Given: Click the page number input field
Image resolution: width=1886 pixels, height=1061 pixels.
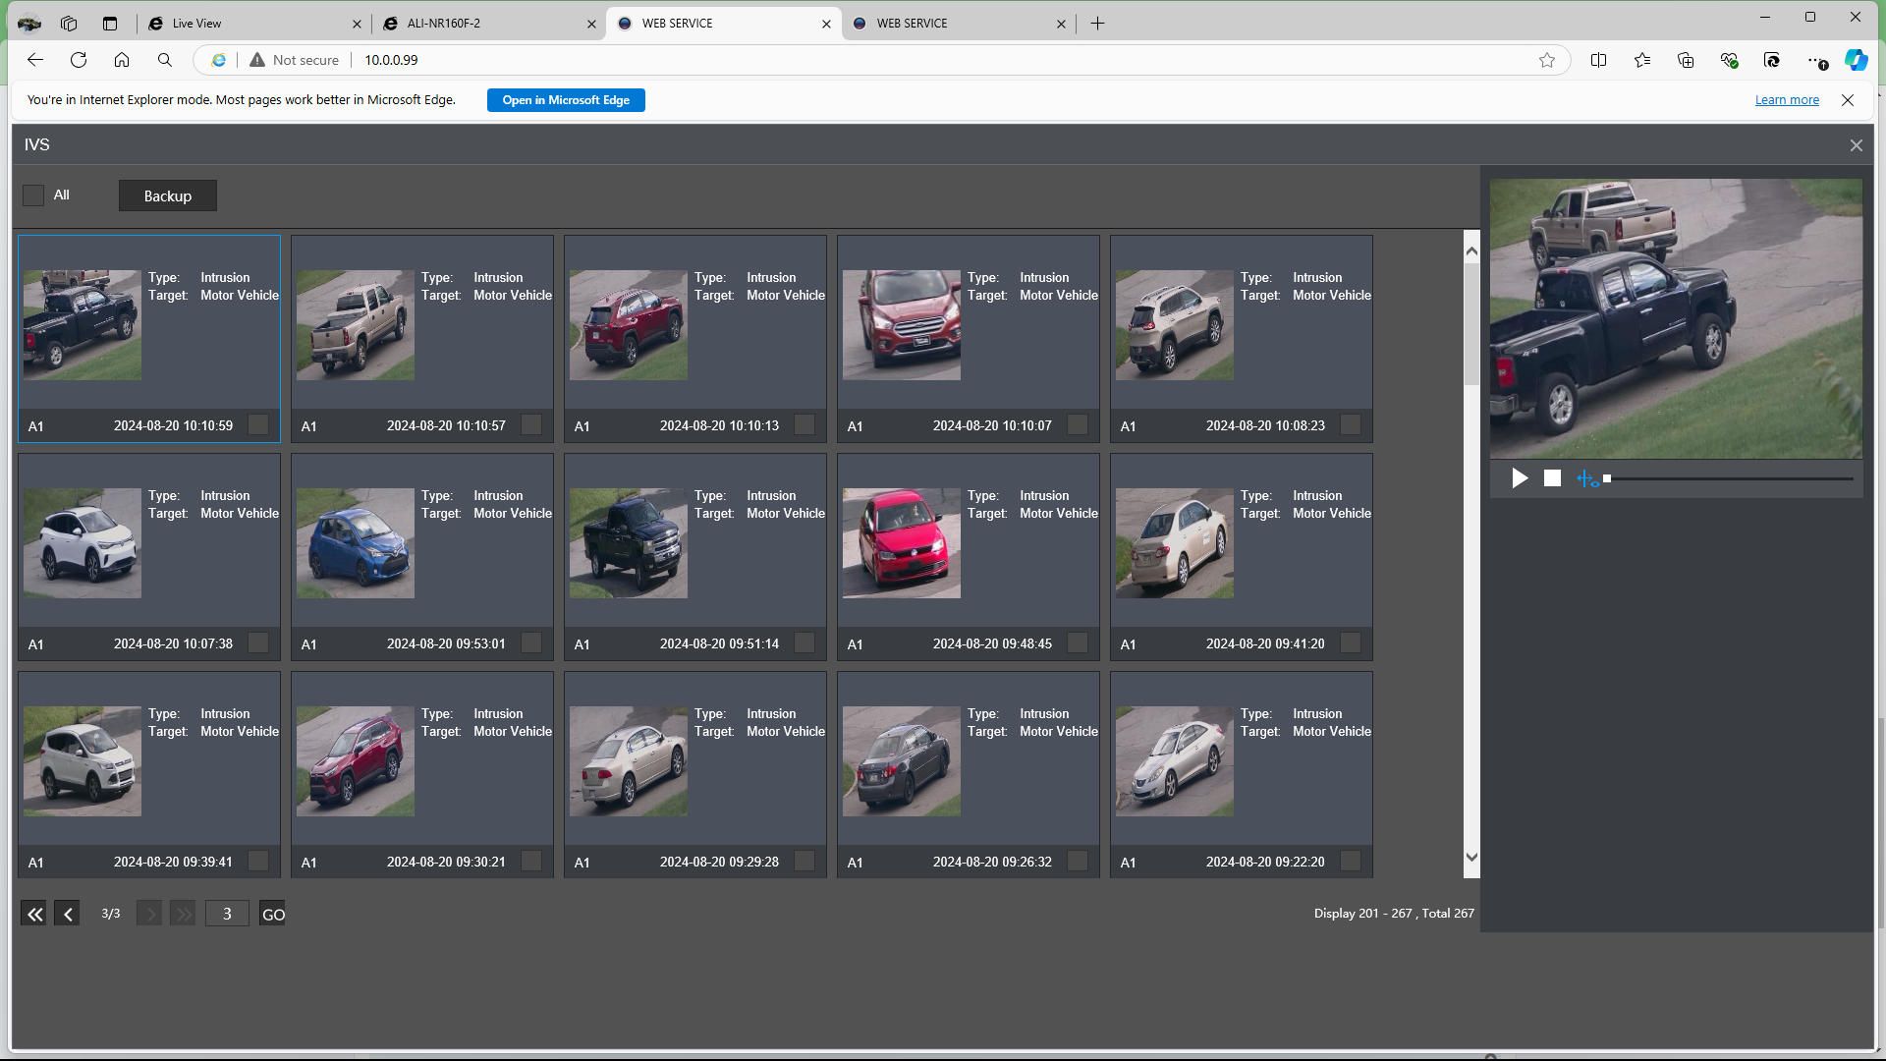Looking at the screenshot, I should tap(227, 914).
